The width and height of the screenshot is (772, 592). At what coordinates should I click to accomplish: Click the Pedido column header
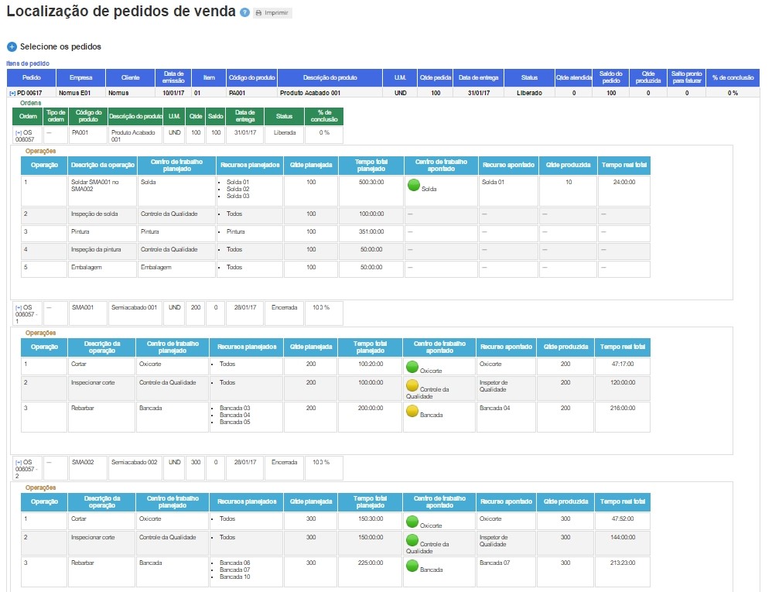click(32, 78)
